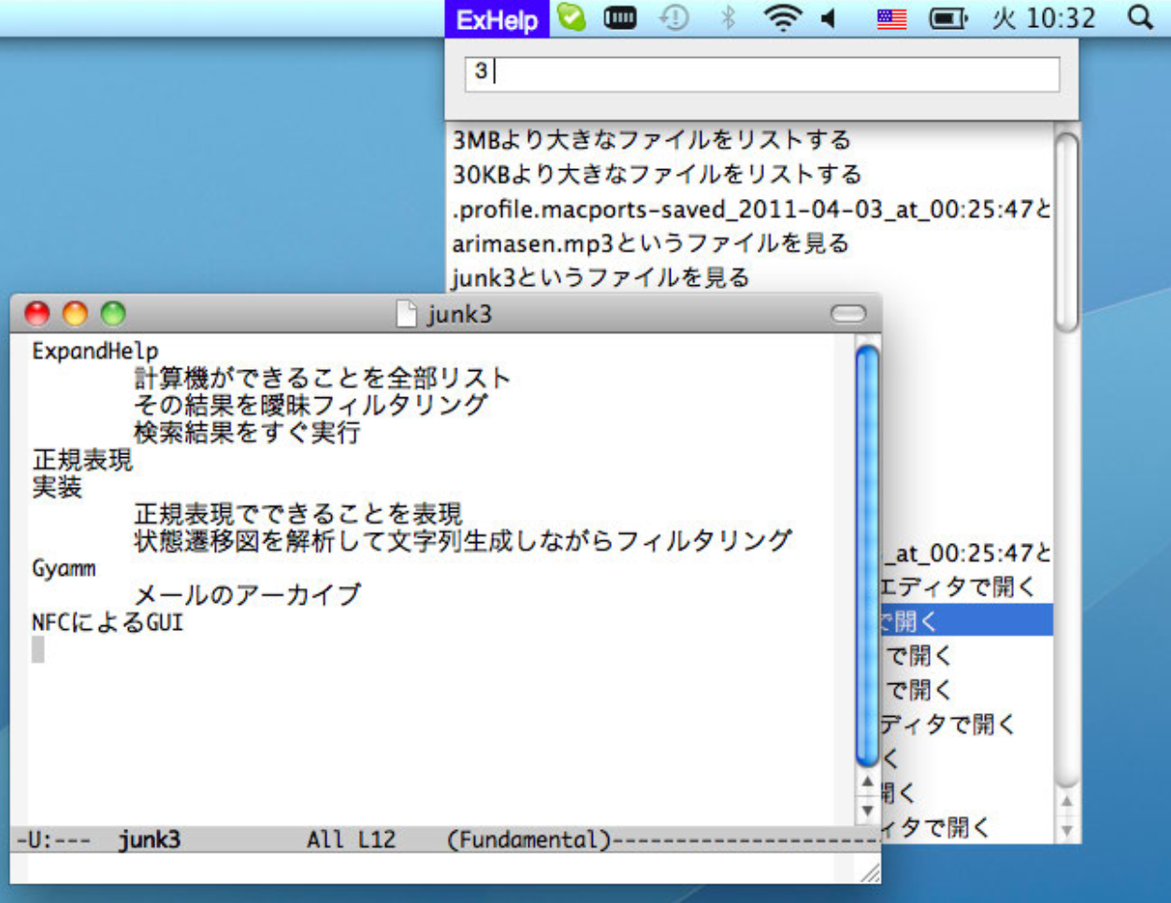Open Spotlight search magnifier icon
Image resolution: width=1171 pixels, height=903 pixels.
tap(1139, 17)
